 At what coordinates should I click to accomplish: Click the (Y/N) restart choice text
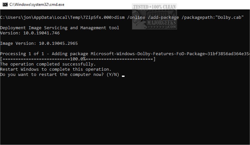tap(113, 75)
